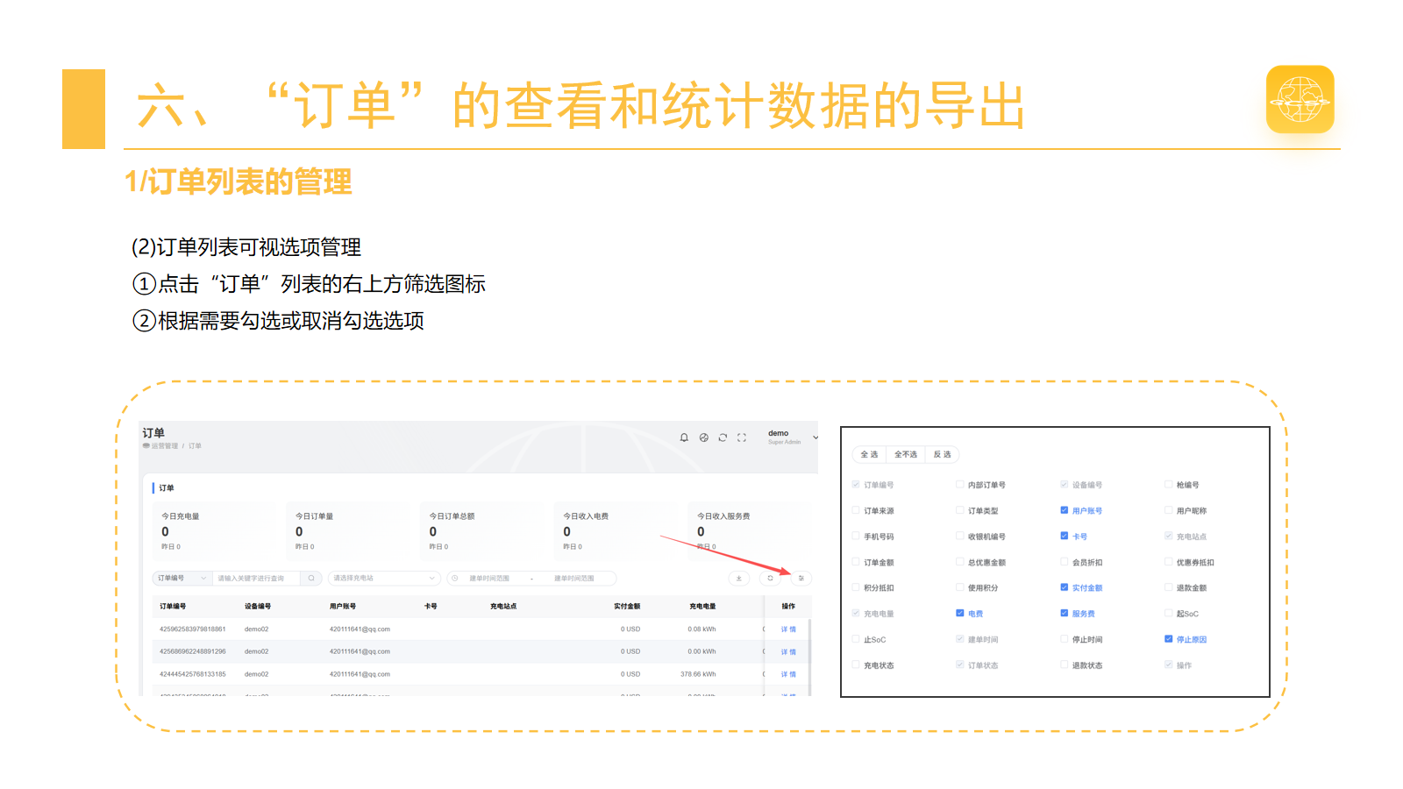Viewport: 1403px width, 789px height.
Task: Uncheck the 卡号 checkbox
Action: coord(1065,536)
